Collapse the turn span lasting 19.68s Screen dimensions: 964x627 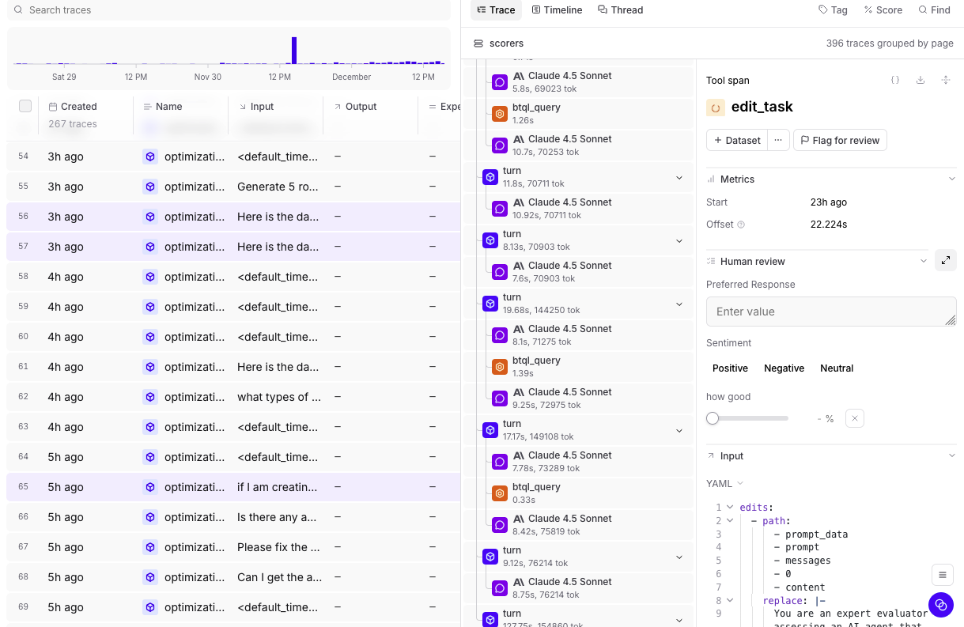pyautogui.click(x=679, y=304)
